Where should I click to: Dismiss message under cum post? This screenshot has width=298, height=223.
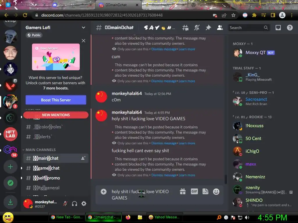point(164,81)
